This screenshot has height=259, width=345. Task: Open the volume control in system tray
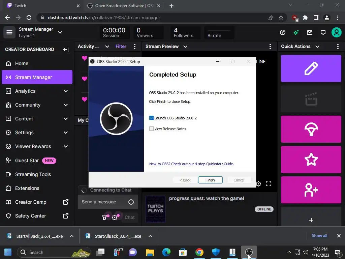pyautogui.click(x=305, y=252)
